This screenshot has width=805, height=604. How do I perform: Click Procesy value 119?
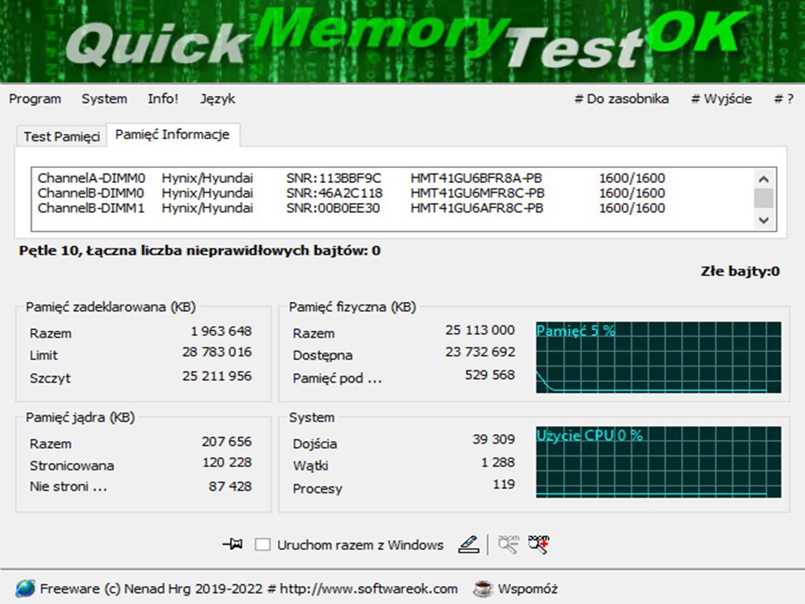tap(504, 484)
